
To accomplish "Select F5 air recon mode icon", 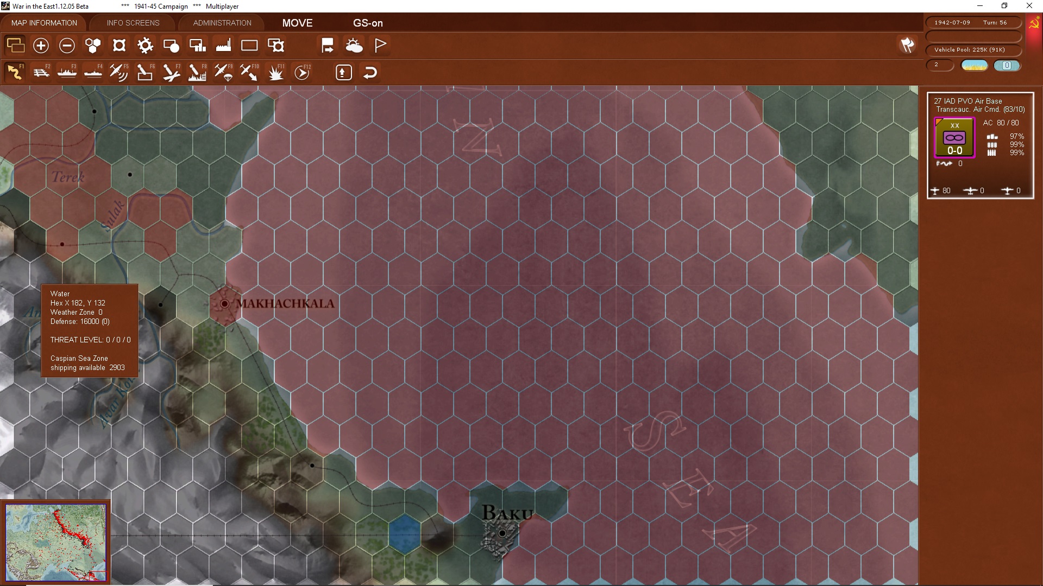I will pyautogui.click(x=119, y=72).
